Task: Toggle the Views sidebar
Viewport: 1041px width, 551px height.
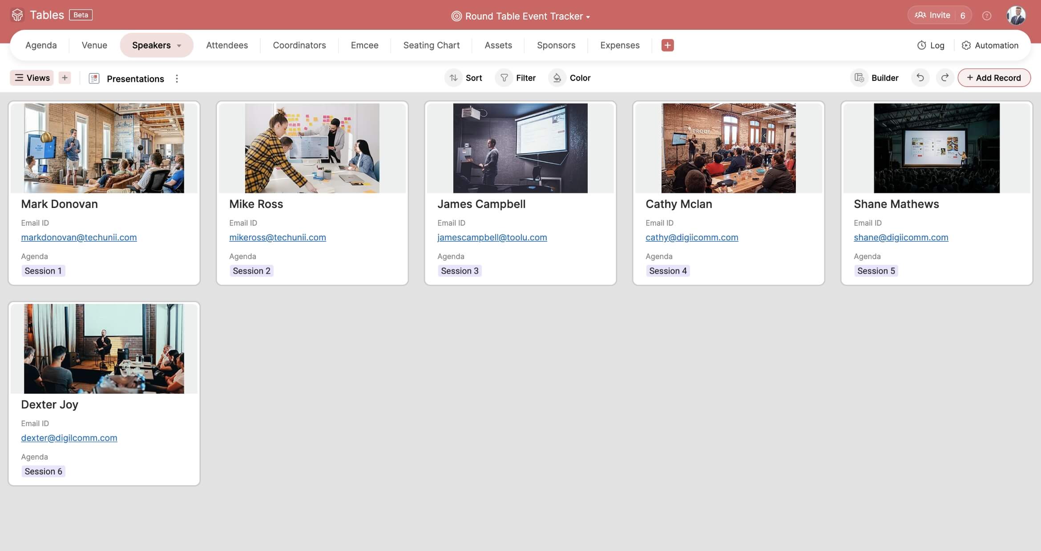Action: coord(32,78)
